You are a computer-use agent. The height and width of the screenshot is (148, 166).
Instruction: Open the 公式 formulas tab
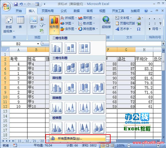coord(64,11)
